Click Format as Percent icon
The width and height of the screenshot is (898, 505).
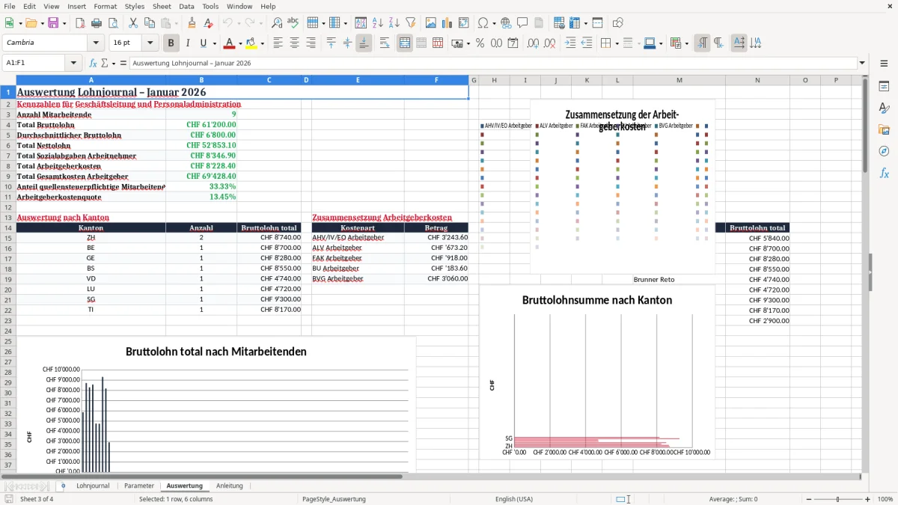480,43
